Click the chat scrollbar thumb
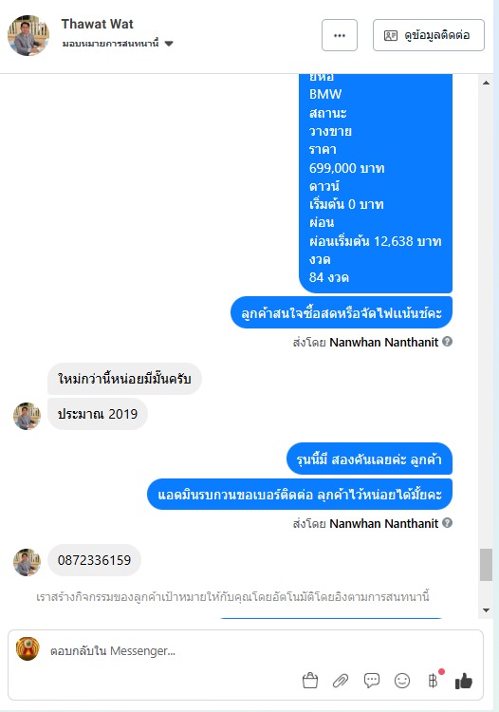 pos(486,565)
